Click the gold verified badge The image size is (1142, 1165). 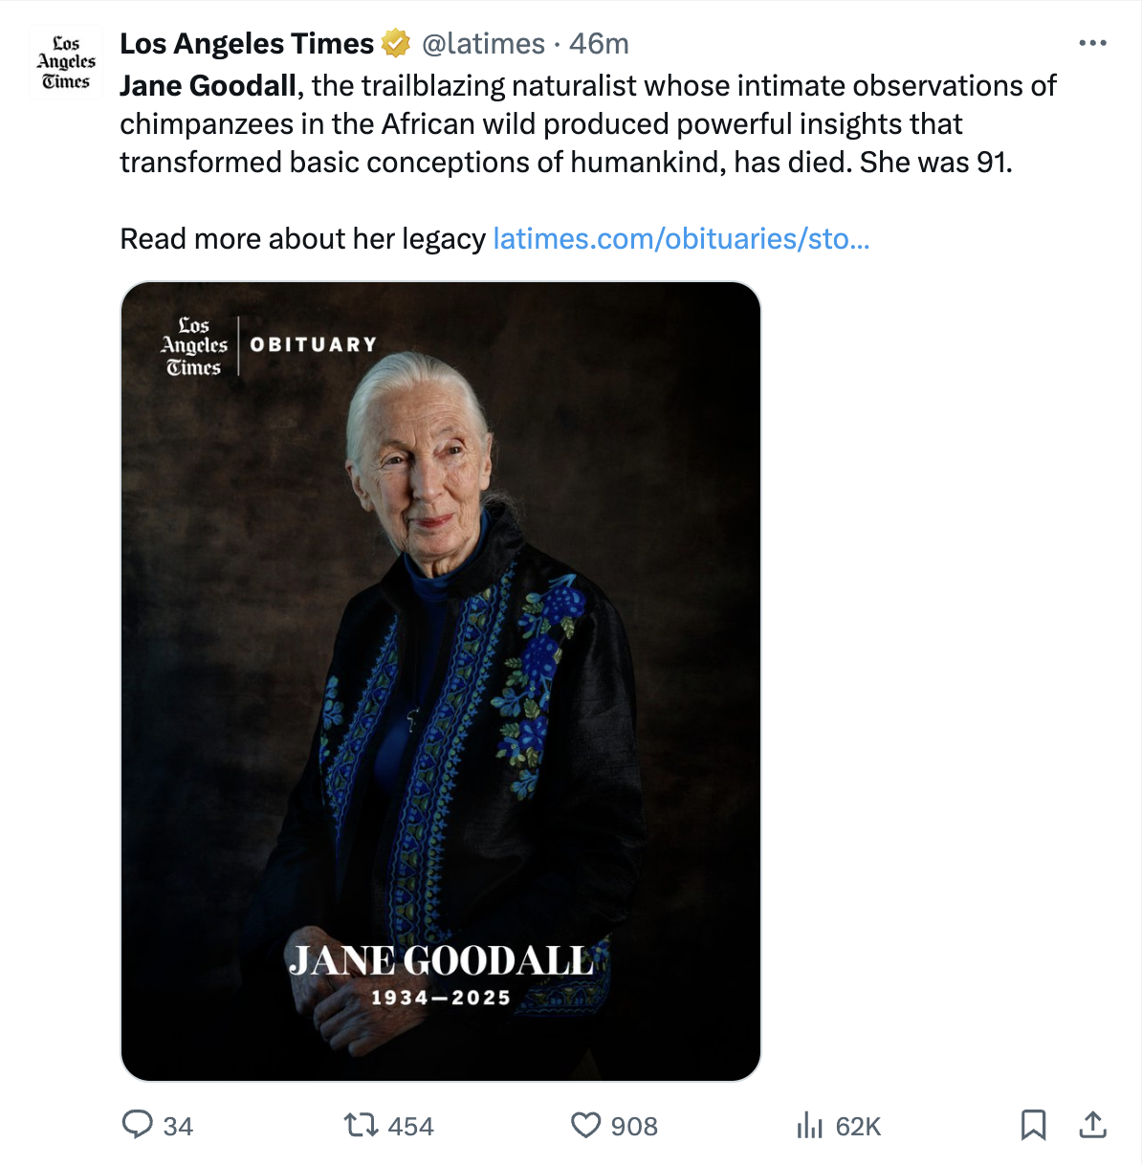point(395,44)
